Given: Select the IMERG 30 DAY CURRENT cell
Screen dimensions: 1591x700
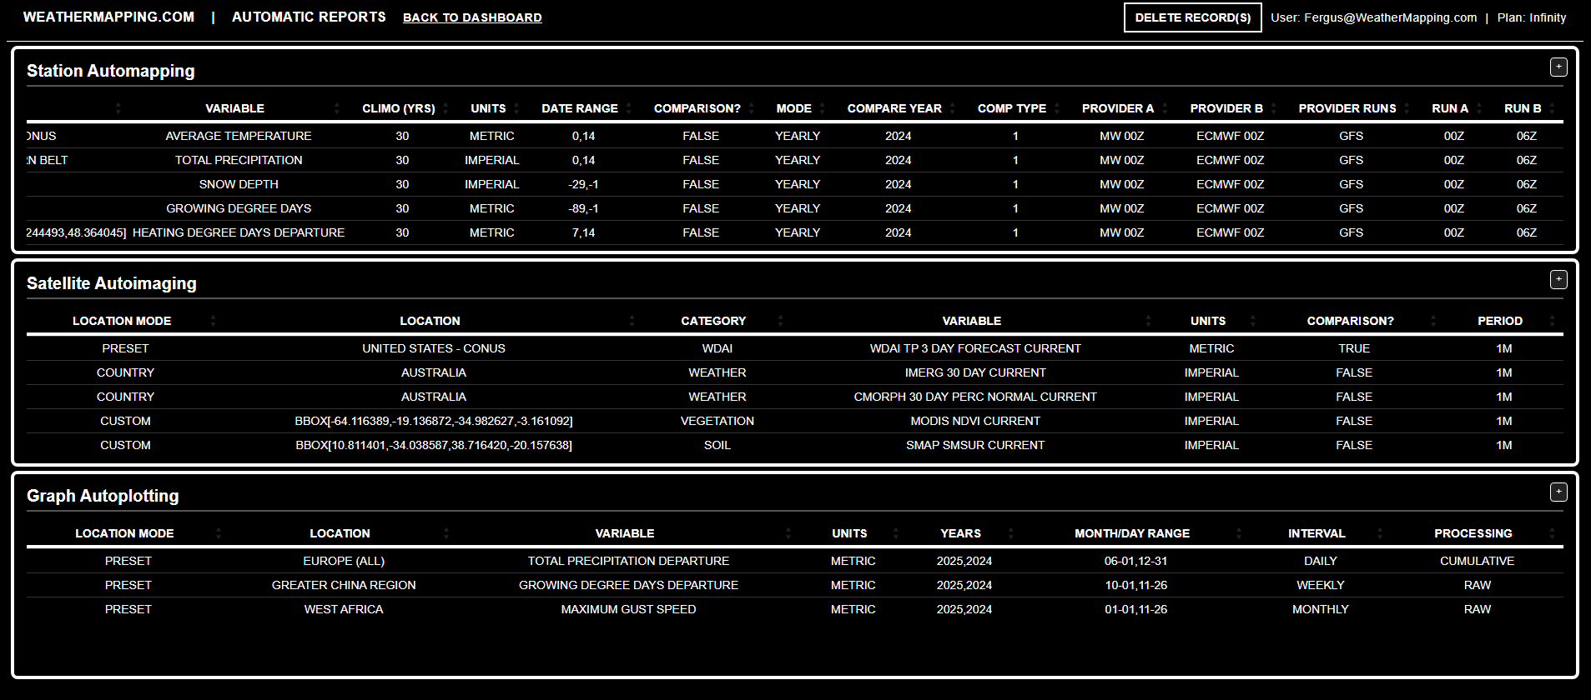Looking at the screenshot, I should [x=975, y=372].
